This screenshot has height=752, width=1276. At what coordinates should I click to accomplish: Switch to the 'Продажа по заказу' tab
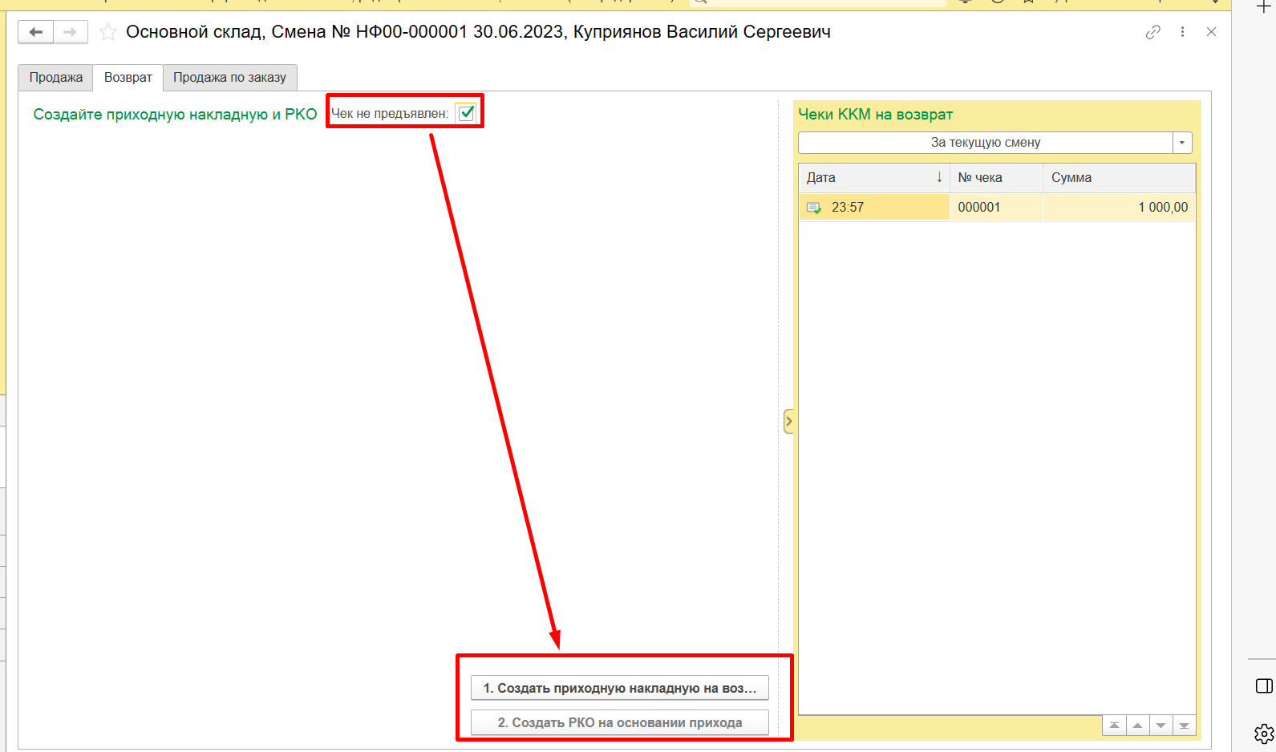point(229,78)
